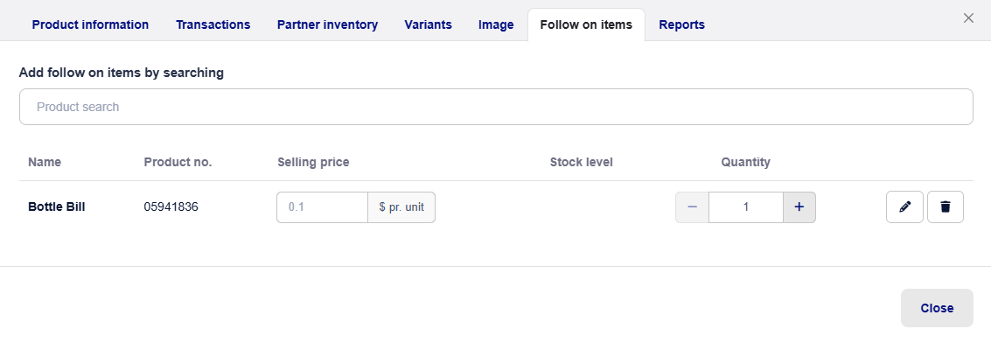Image resolution: width=991 pixels, height=343 pixels.
Task: Click the Close button at bottom
Action: (937, 308)
